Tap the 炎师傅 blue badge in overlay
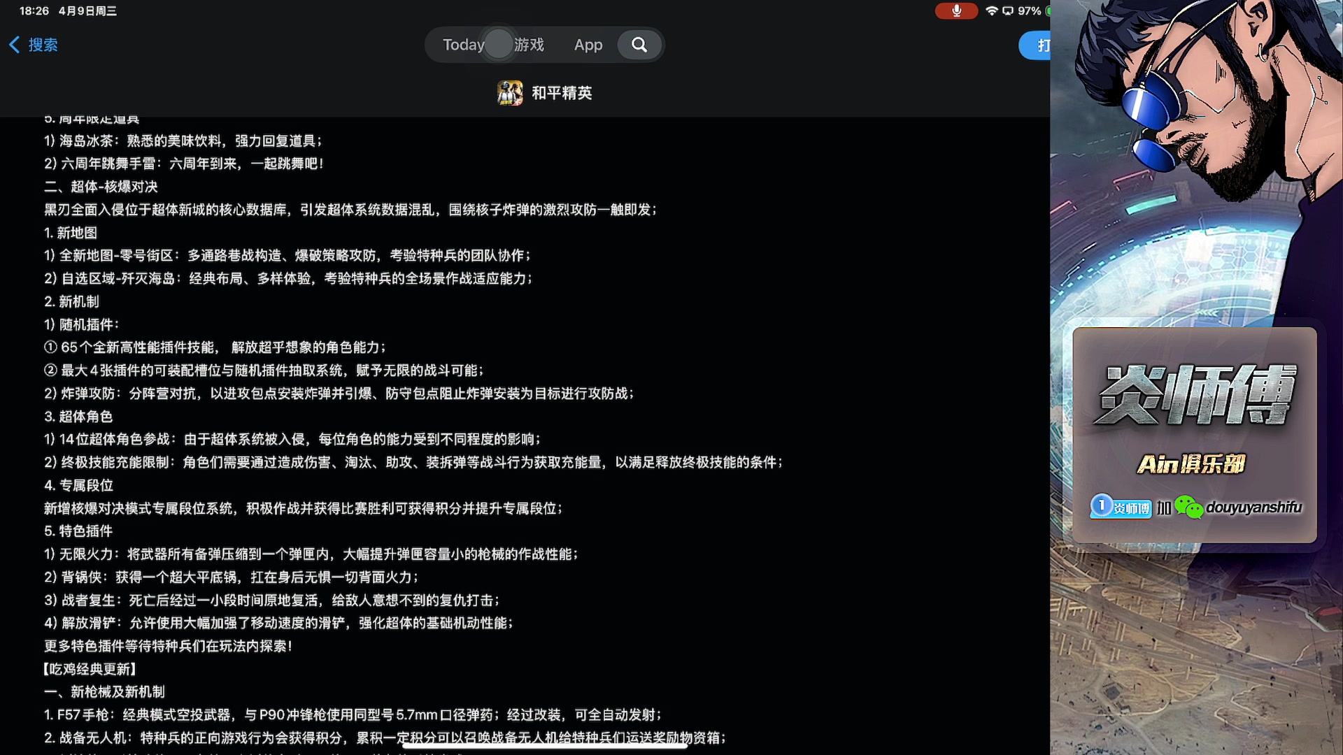Image resolution: width=1343 pixels, height=755 pixels. [x=1121, y=507]
